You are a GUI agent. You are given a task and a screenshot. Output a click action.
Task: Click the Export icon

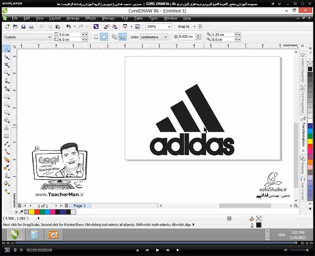115,26
